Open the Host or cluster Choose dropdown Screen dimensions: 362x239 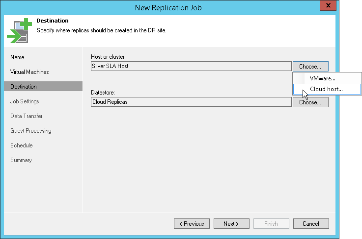click(x=310, y=66)
